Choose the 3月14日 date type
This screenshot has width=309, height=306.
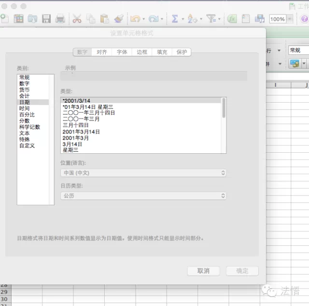pyautogui.click(x=141, y=144)
